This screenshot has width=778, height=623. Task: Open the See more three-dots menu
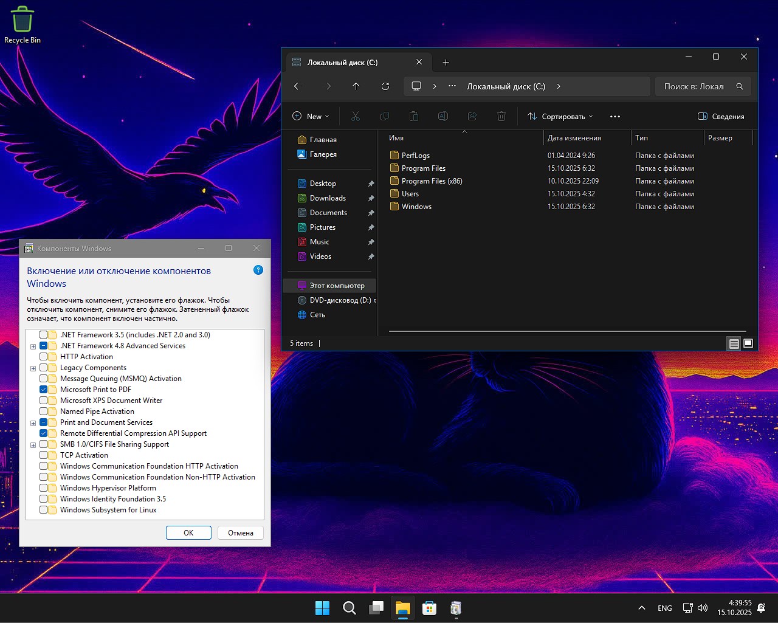tap(615, 117)
